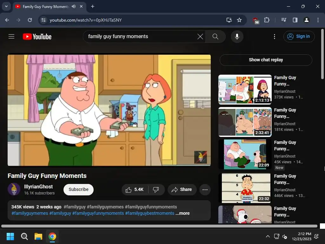The height and width of the screenshot is (244, 325).
Task: Select the Family Guy Funny Moments tab
Action: (50, 6)
